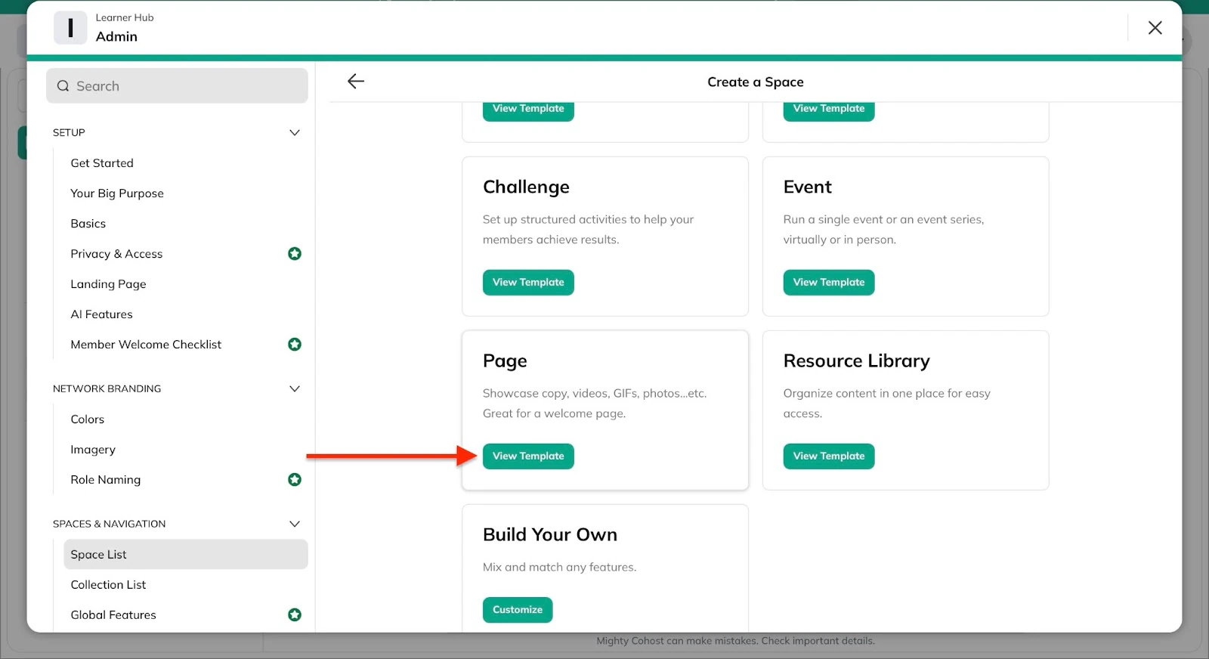Open AI Features in the sidebar
The height and width of the screenshot is (659, 1209).
tap(101, 314)
